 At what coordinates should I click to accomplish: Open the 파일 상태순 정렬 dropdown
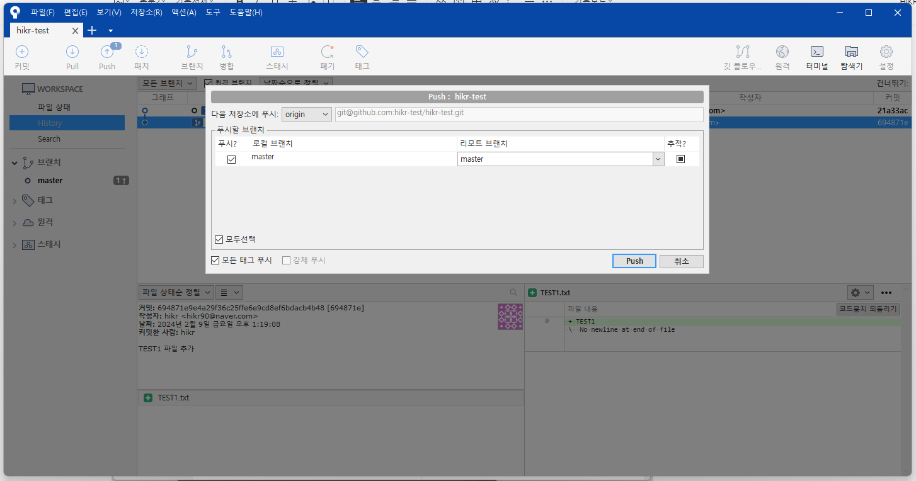176,292
